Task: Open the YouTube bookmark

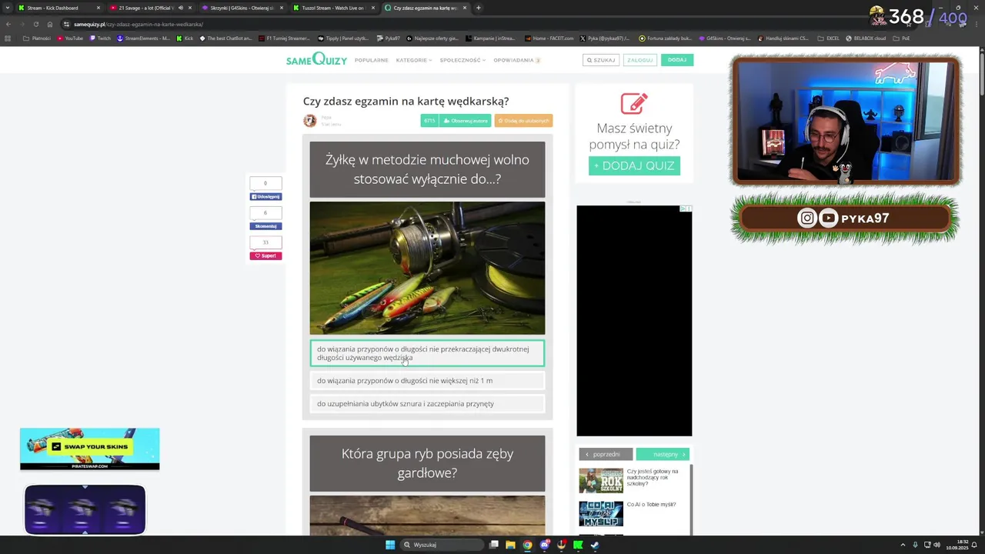Action: [x=70, y=38]
